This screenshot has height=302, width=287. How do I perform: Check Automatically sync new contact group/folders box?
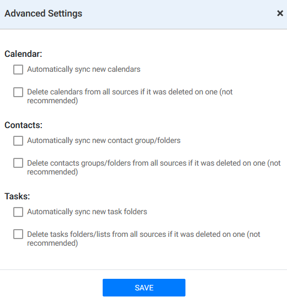click(18, 141)
